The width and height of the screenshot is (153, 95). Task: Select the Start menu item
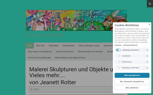tap(30, 46)
